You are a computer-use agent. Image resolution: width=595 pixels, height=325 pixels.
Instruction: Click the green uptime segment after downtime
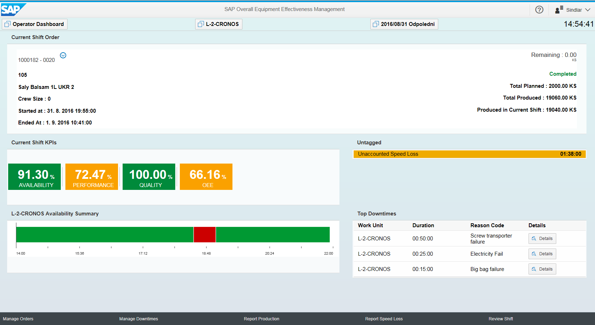point(273,235)
